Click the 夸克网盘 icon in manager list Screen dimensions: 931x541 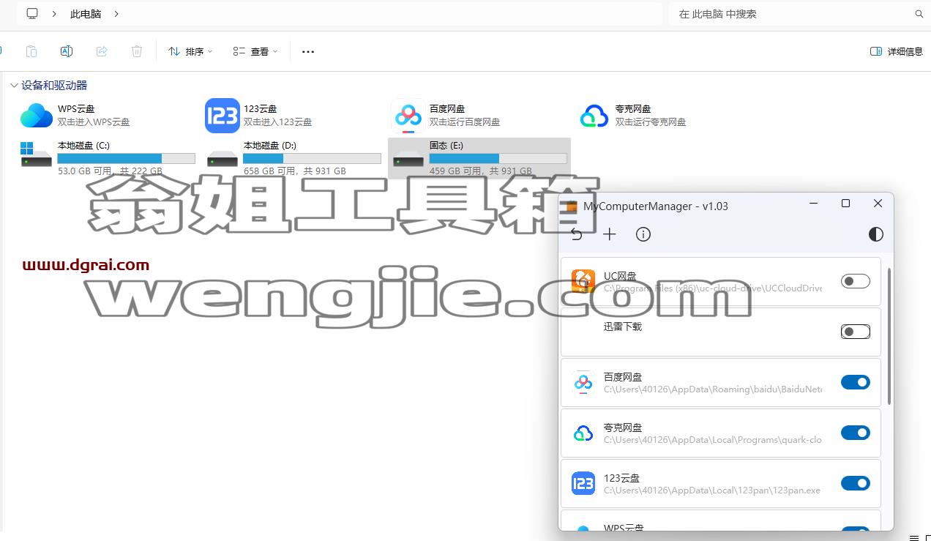[x=583, y=433]
